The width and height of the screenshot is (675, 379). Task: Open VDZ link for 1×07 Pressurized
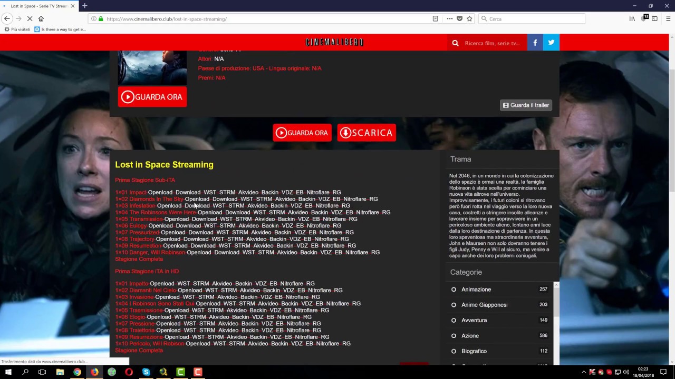300,232
